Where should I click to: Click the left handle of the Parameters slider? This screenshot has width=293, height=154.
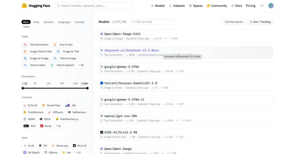[23, 88]
